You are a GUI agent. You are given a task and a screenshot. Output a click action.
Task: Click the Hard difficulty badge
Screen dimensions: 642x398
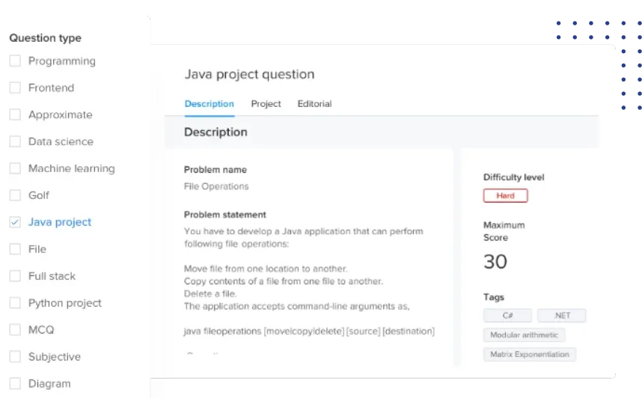[505, 196]
